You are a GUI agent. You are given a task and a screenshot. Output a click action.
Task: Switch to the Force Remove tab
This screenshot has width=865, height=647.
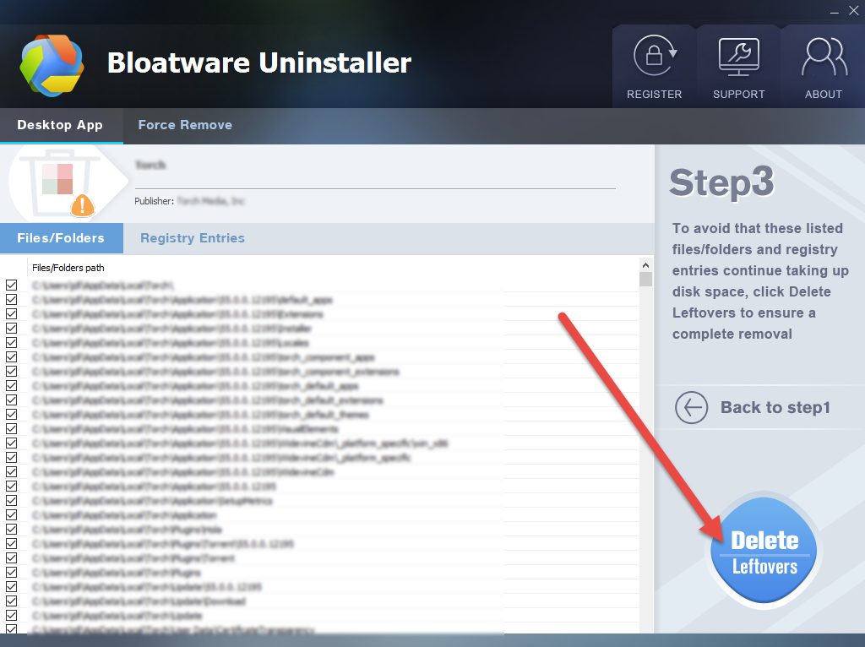[x=185, y=125]
